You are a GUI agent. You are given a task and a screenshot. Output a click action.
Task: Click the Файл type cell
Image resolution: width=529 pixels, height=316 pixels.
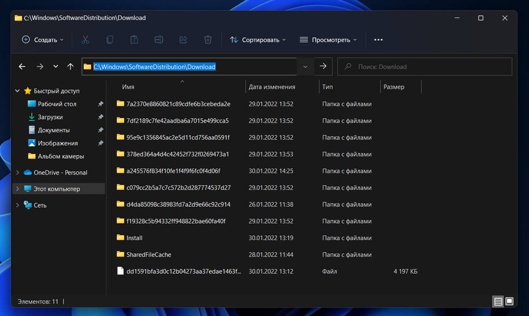329,271
